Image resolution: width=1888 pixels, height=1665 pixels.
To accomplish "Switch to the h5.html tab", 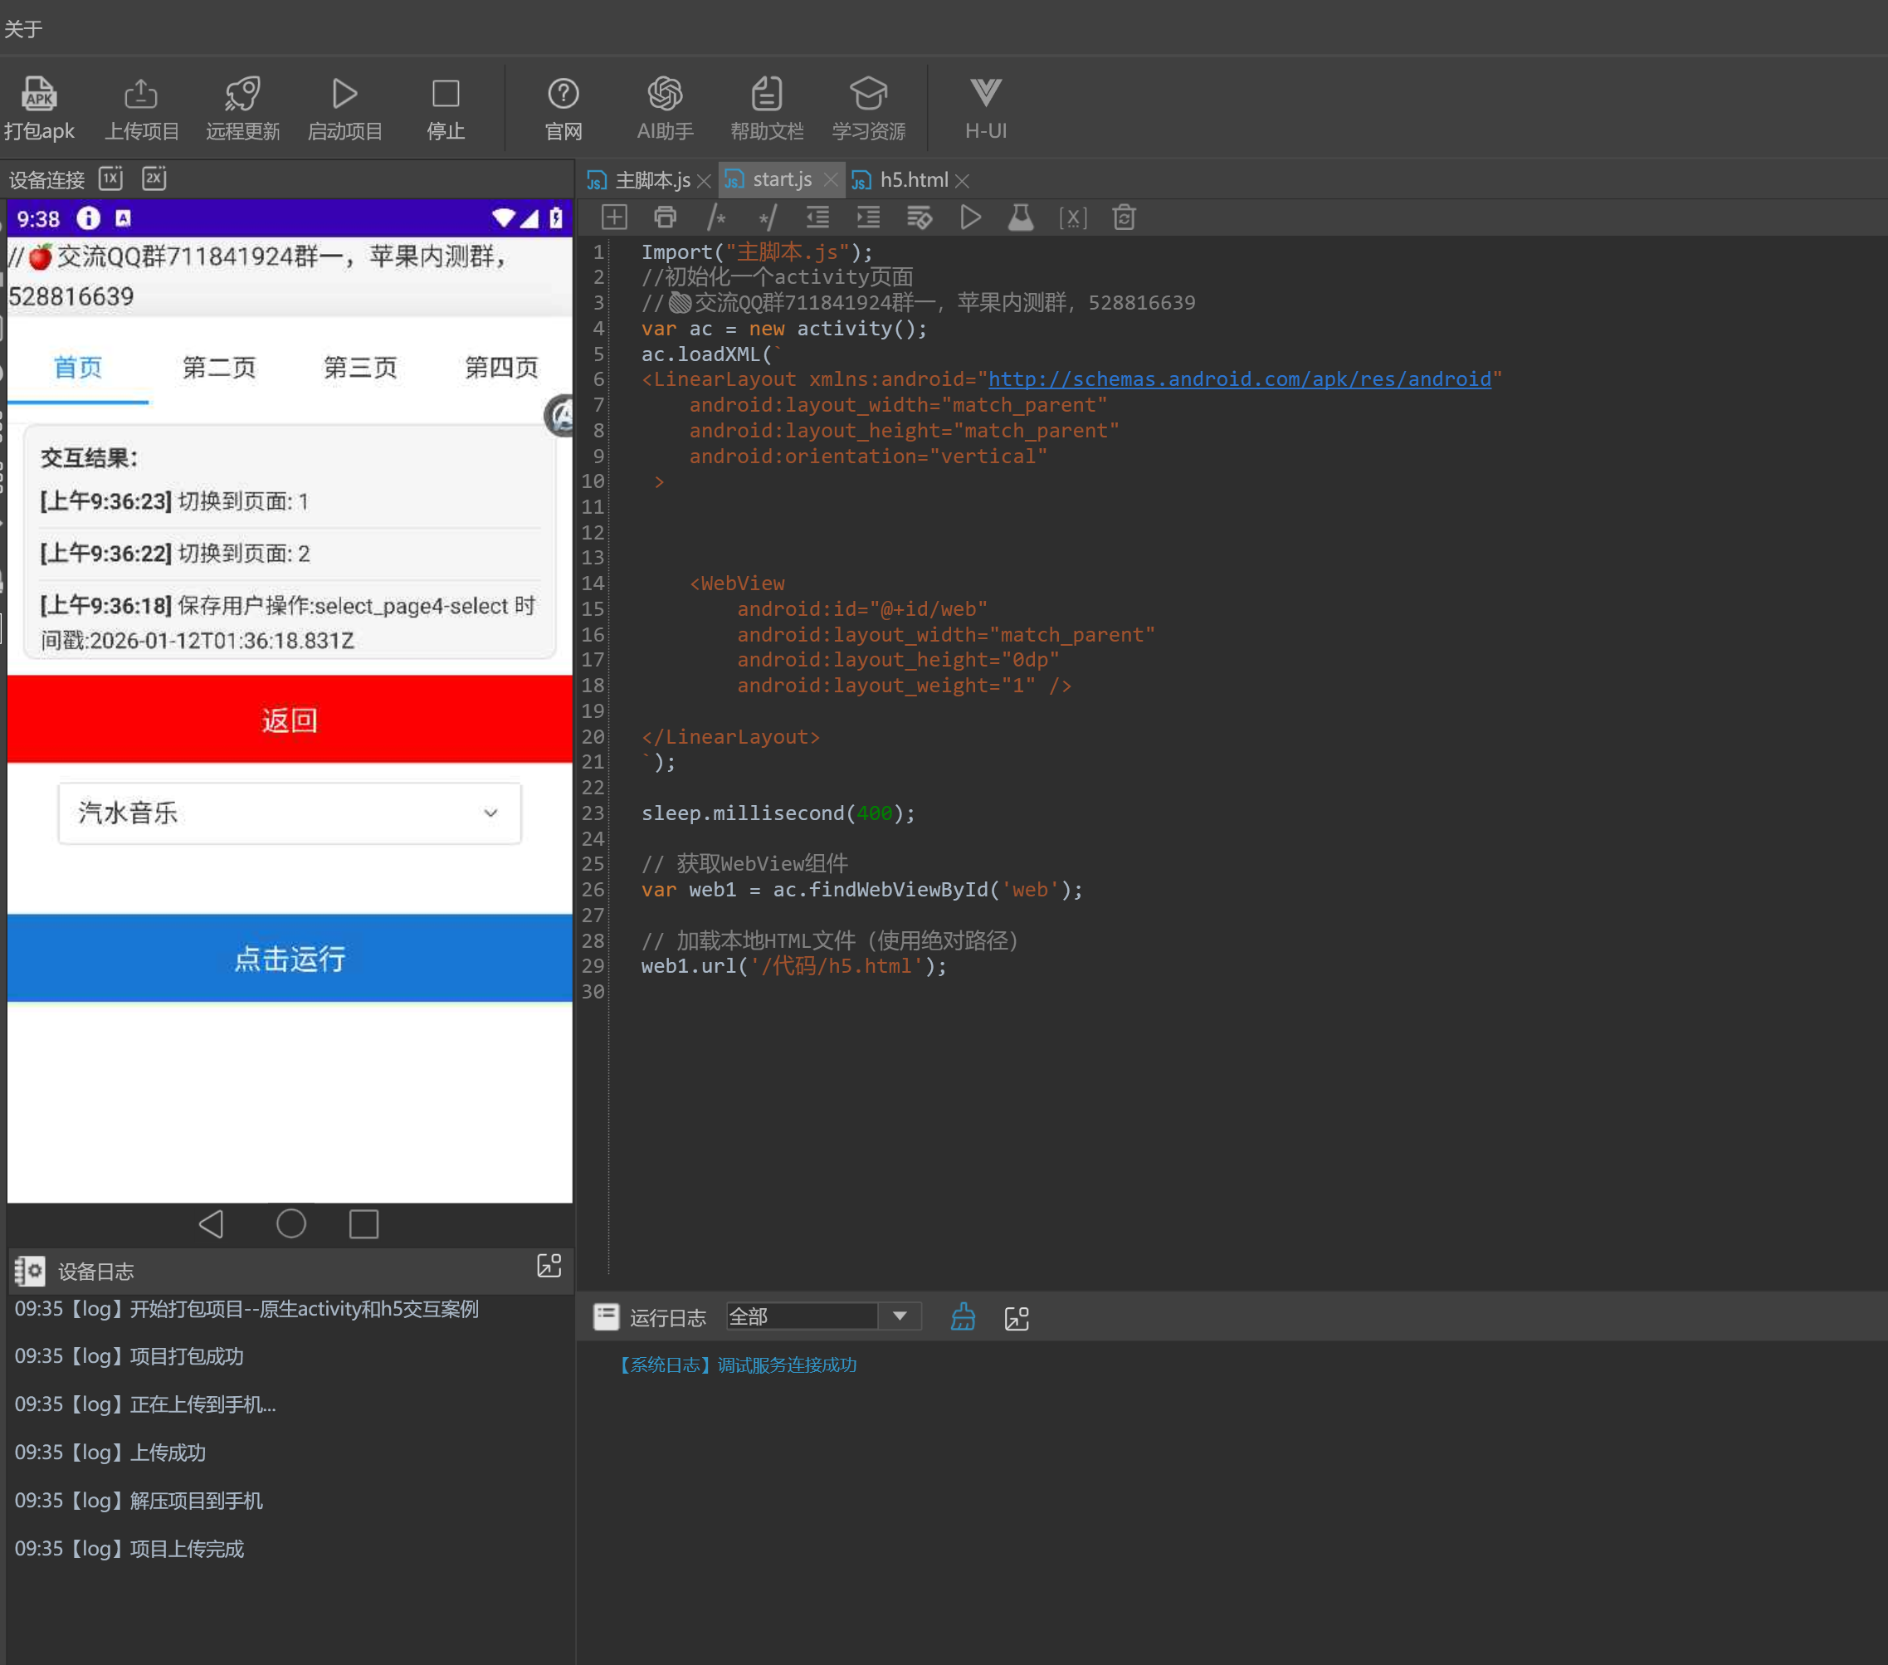I will click(913, 180).
